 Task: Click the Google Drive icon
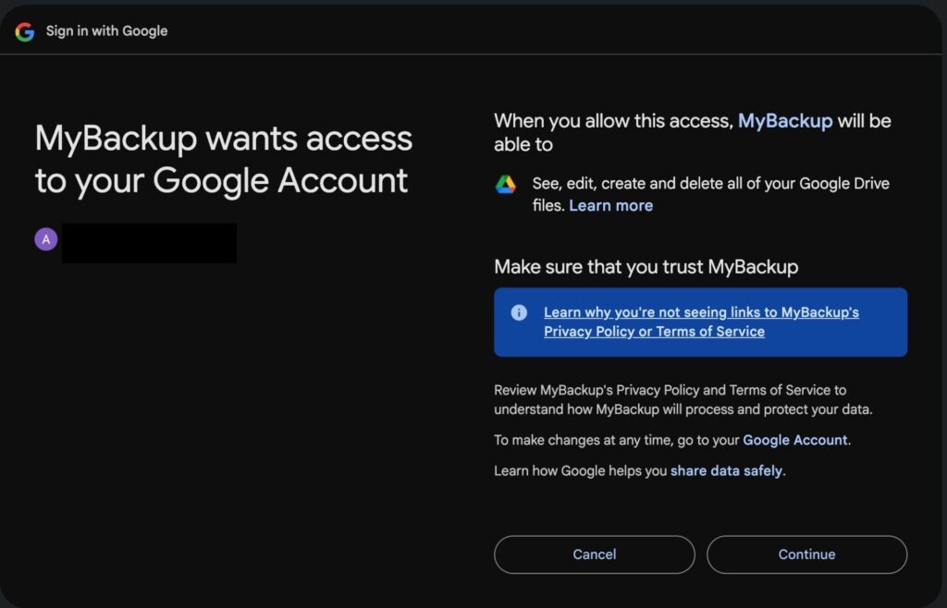506,184
